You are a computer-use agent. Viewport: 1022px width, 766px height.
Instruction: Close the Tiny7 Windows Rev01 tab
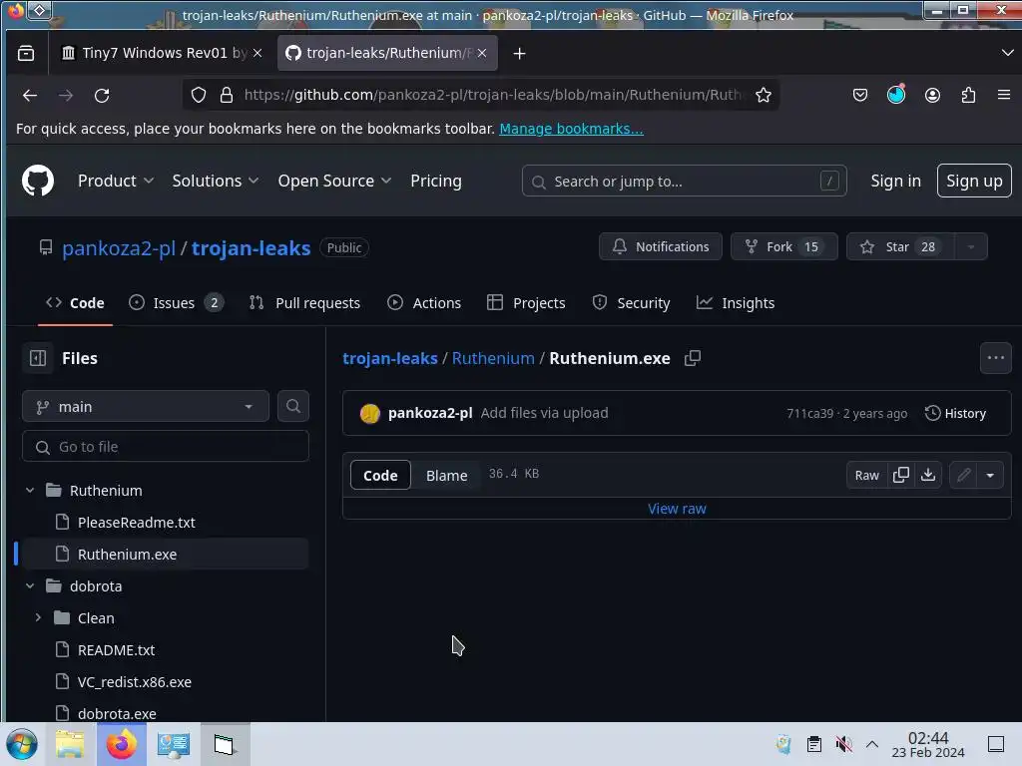click(x=257, y=53)
